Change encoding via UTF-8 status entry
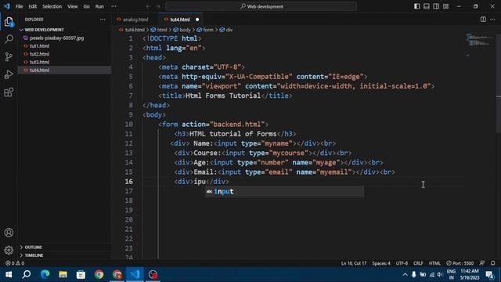501x282 pixels. pos(402,263)
